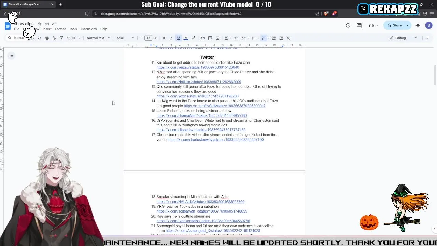The width and height of the screenshot is (437, 246).
Task: Click the Increase indent icon
Action: 281,38
